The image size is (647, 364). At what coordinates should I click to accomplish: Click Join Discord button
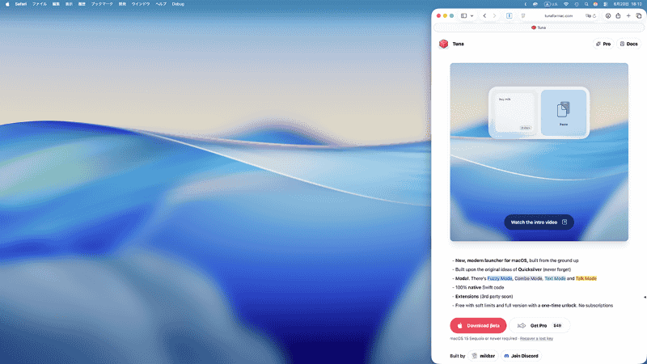521,356
